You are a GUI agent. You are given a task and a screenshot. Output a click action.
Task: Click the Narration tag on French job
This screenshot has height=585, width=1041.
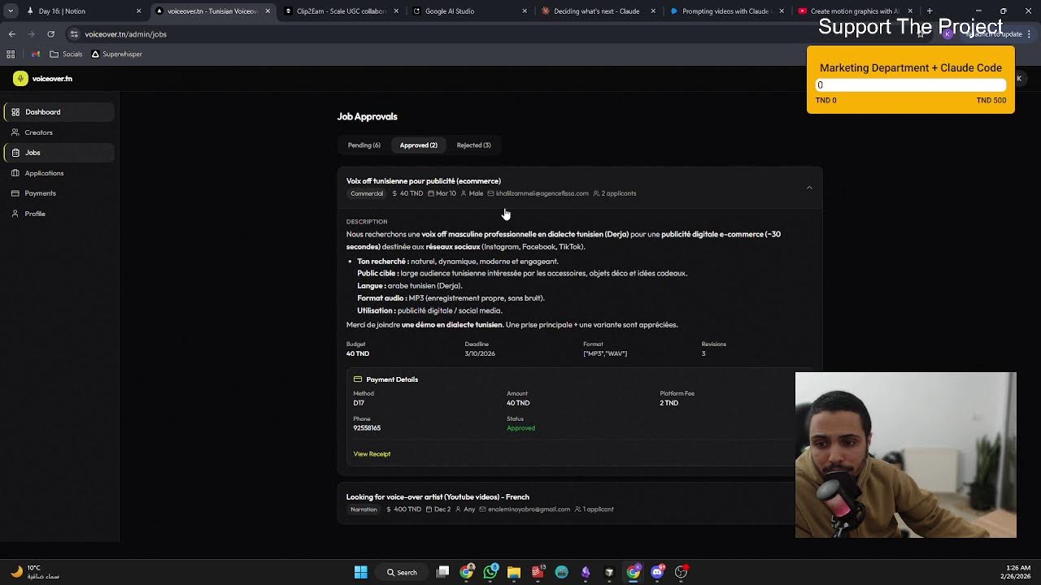[364, 509]
